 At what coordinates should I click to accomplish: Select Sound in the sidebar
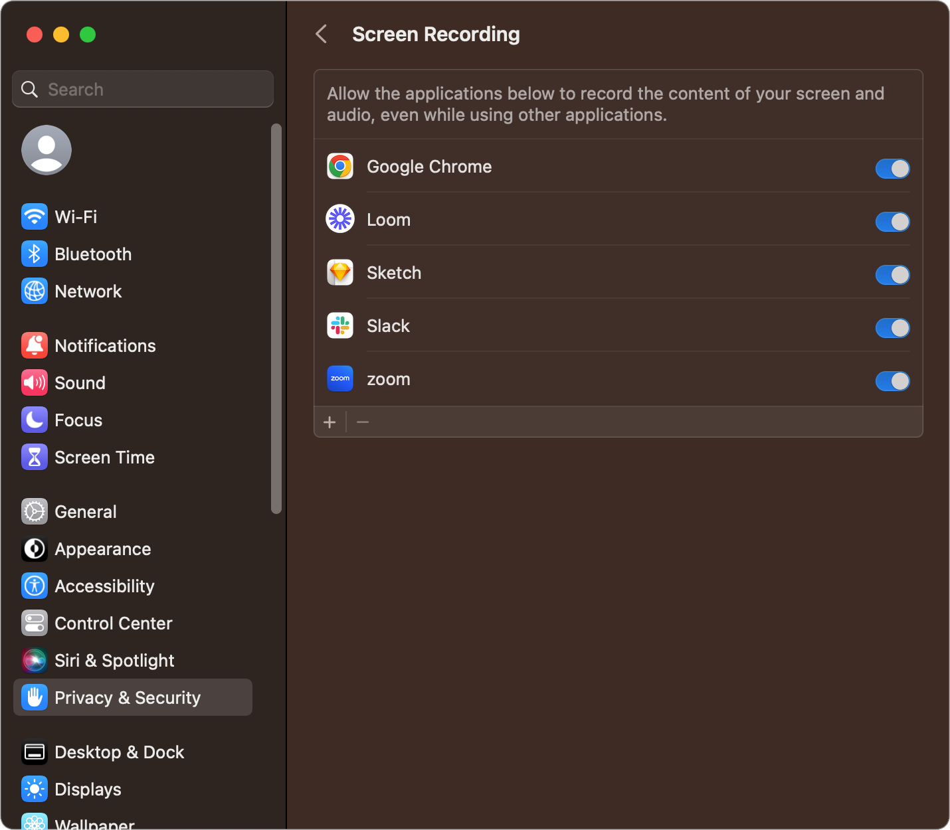pyautogui.click(x=133, y=382)
